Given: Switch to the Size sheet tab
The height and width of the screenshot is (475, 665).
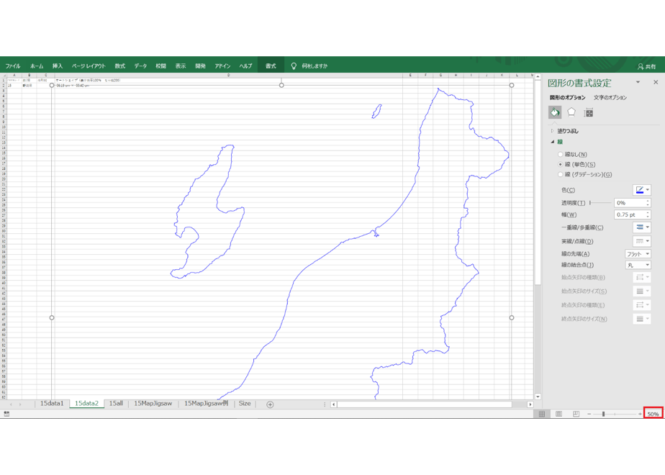Looking at the screenshot, I should 245,404.
